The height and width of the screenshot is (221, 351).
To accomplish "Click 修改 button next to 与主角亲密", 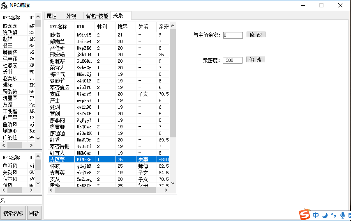I will coord(256,35).
